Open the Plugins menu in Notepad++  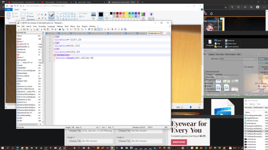click(x=85, y=26)
